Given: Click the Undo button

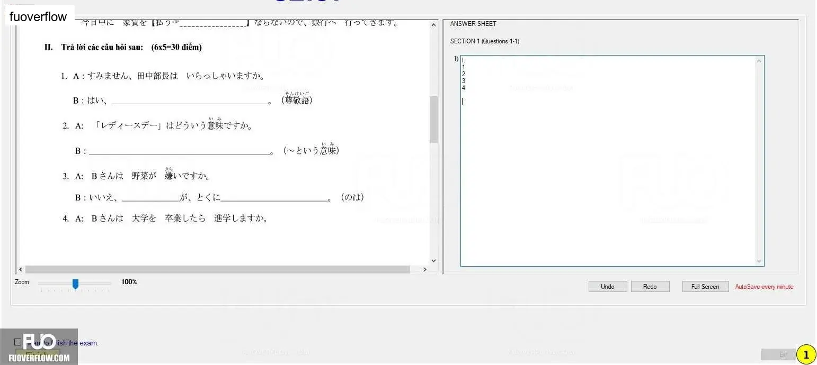Looking at the screenshot, I should pyautogui.click(x=608, y=287).
